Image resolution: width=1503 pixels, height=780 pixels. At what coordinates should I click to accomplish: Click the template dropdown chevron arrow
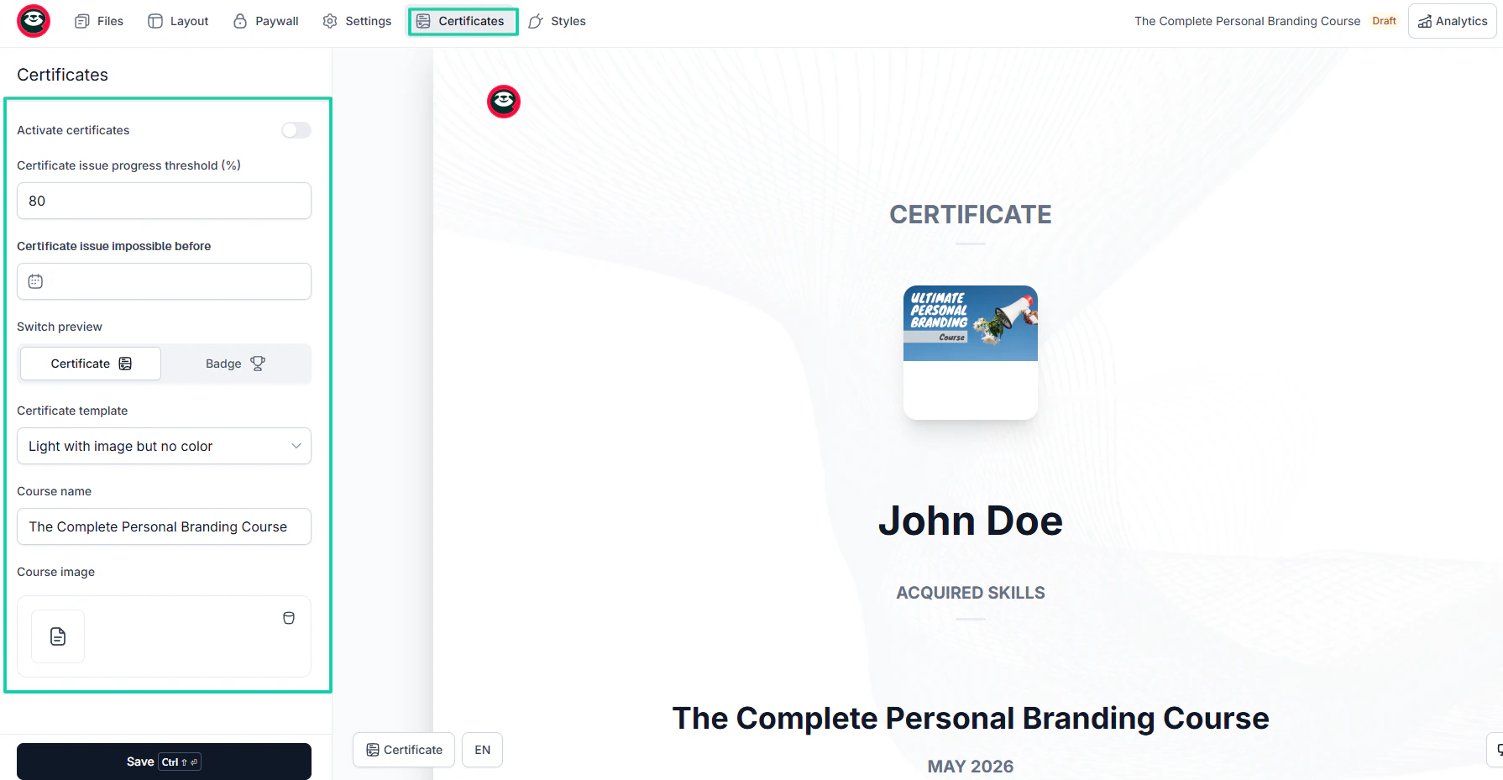pos(296,446)
